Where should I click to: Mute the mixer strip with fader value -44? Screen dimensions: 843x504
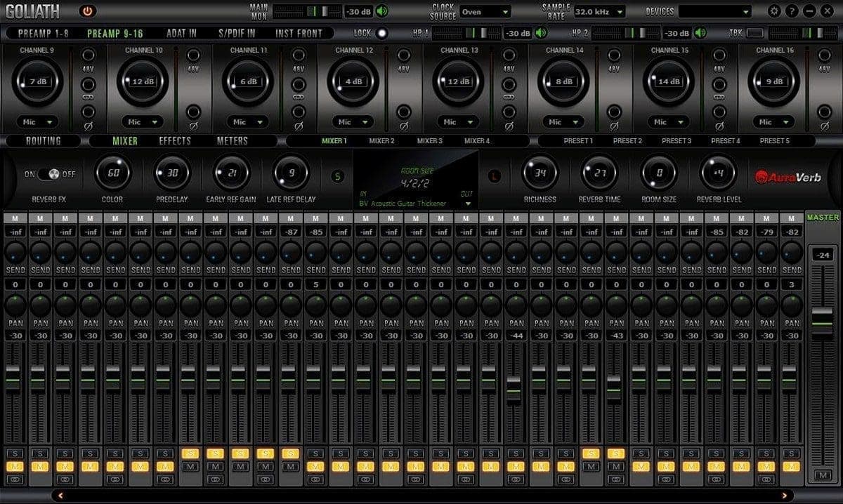tap(516, 467)
